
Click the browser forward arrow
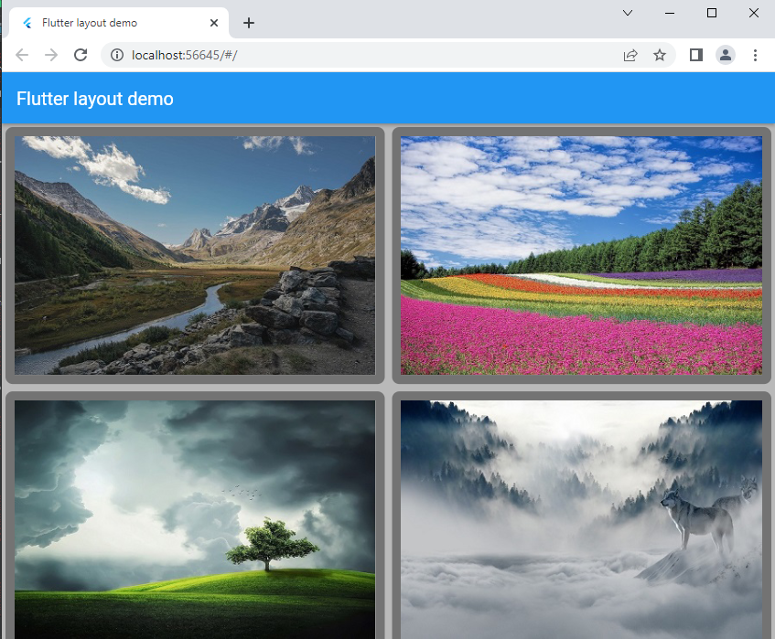pos(51,55)
